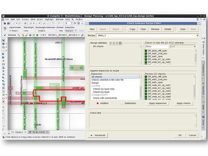Click Apply checks button
The width and height of the screenshot is (208, 156).
click(184, 103)
